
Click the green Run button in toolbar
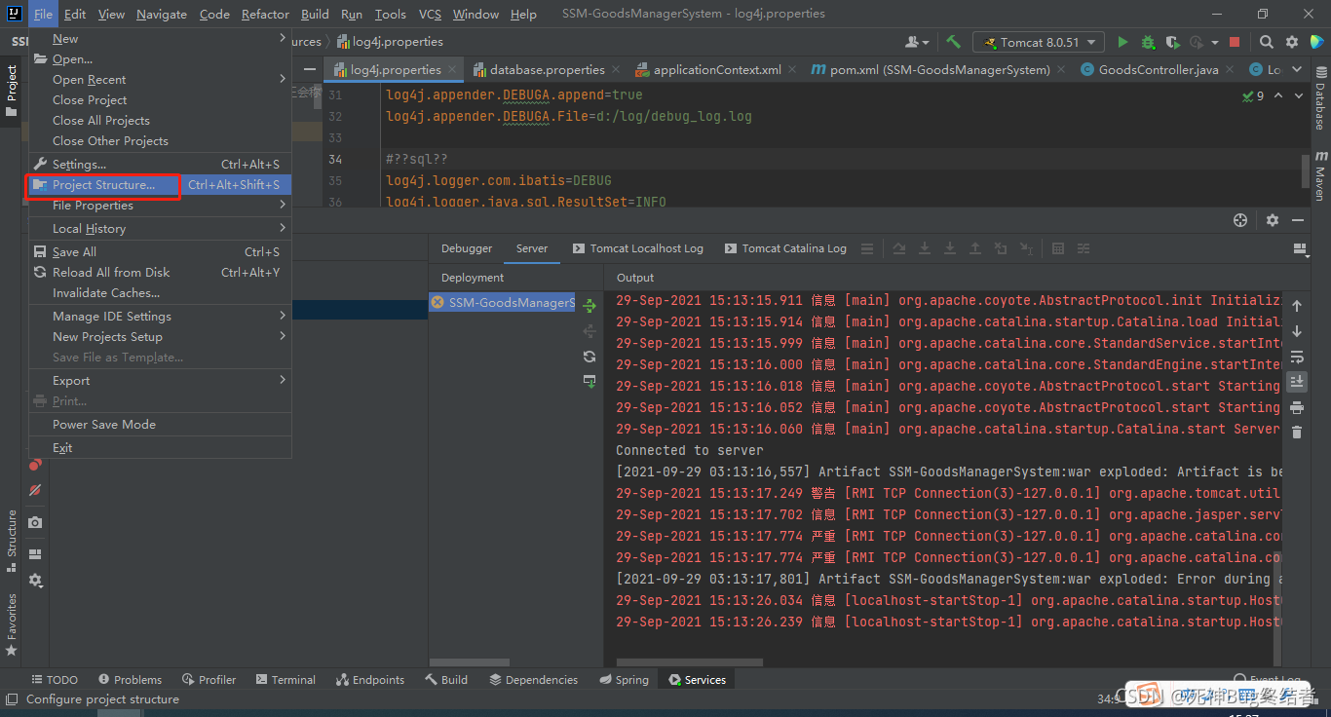1122,42
